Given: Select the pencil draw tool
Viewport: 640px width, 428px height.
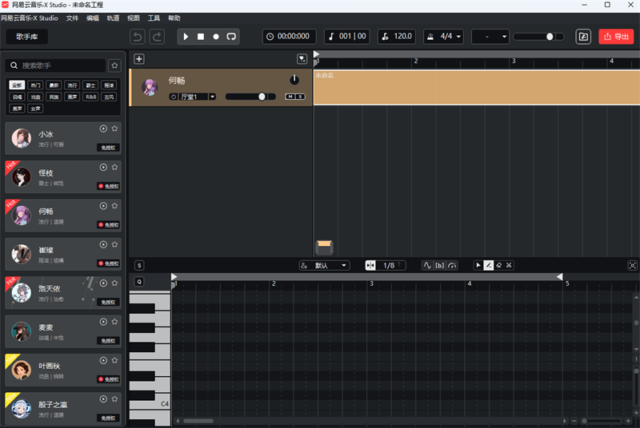Looking at the screenshot, I should (489, 265).
